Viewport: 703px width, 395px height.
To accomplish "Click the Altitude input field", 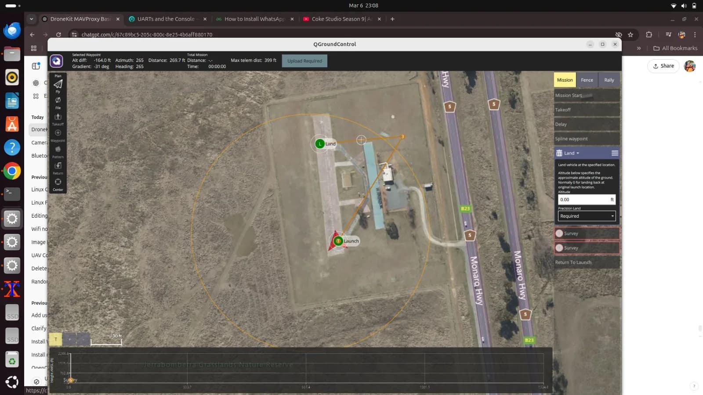I will pyautogui.click(x=587, y=199).
